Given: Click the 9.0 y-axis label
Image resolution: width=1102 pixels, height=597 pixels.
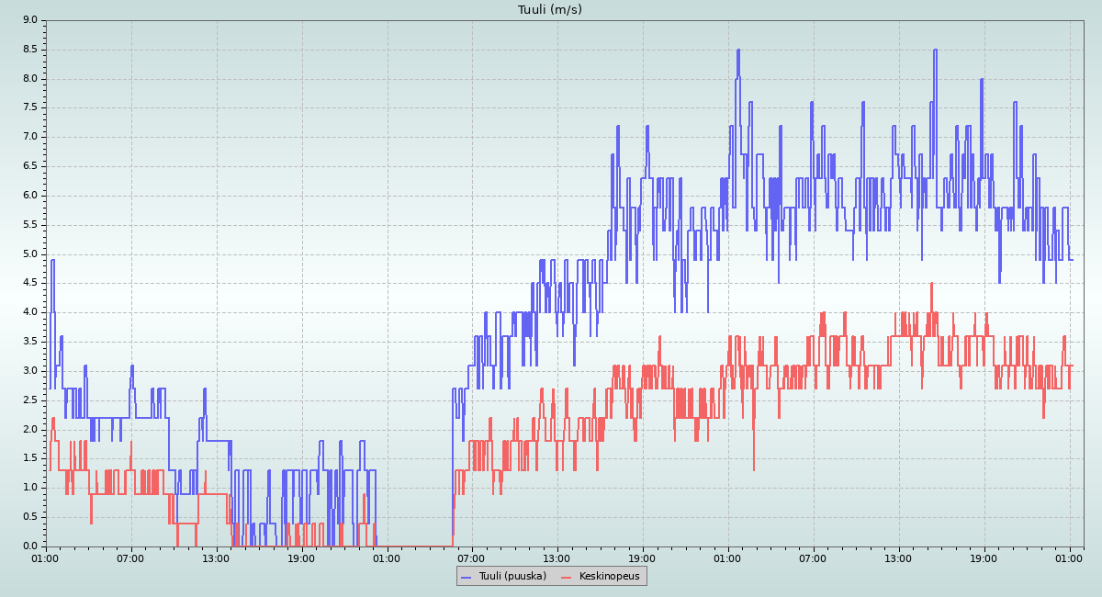Looking at the screenshot, I should pos(29,20).
